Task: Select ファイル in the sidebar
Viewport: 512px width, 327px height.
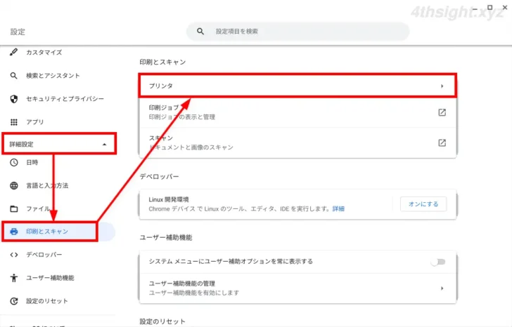Action: coord(38,209)
